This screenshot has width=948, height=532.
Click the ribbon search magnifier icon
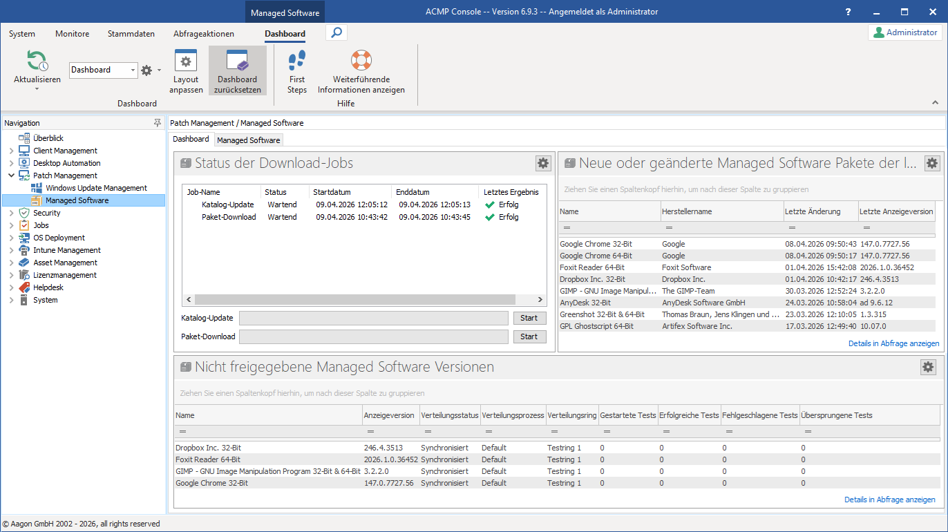pyautogui.click(x=336, y=32)
